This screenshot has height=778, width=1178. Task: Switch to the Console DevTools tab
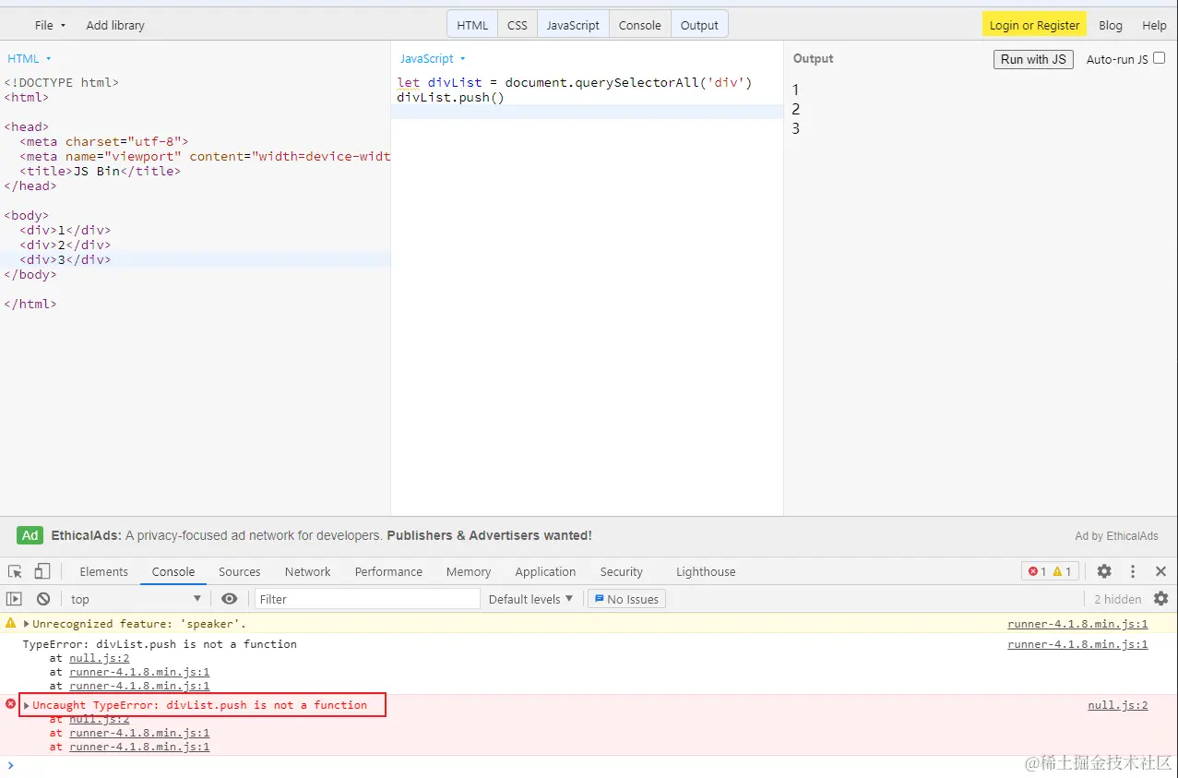173,571
